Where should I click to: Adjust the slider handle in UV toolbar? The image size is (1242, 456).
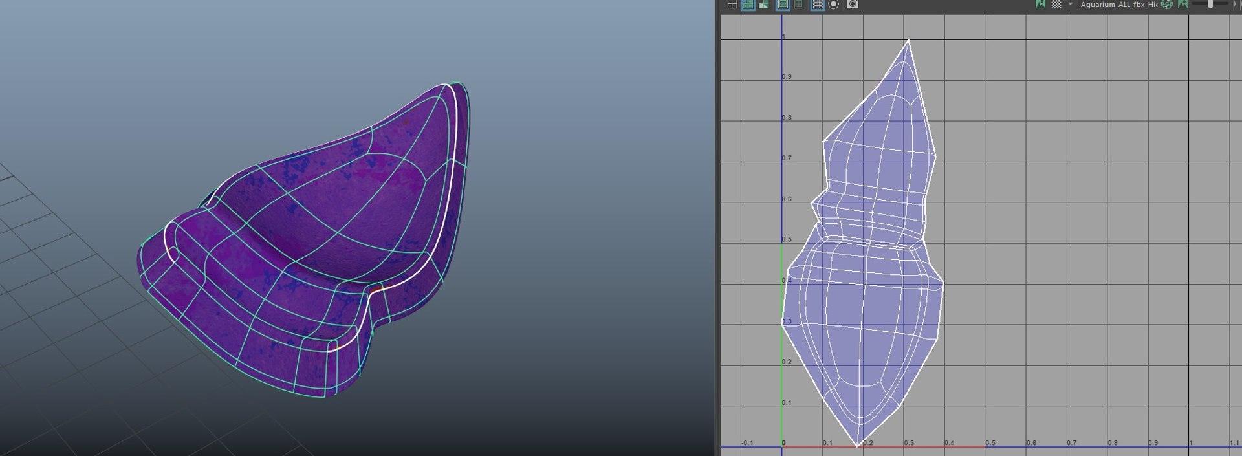click(x=1210, y=4)
